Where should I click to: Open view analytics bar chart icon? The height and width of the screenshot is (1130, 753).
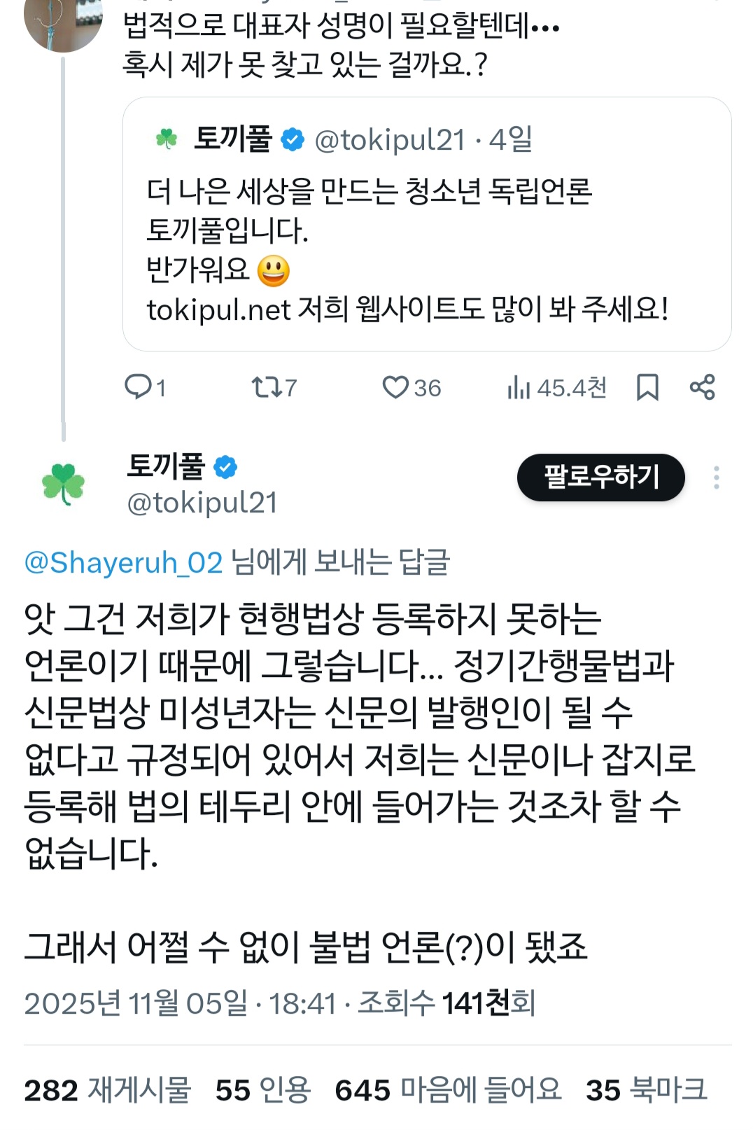click(519, 387)
